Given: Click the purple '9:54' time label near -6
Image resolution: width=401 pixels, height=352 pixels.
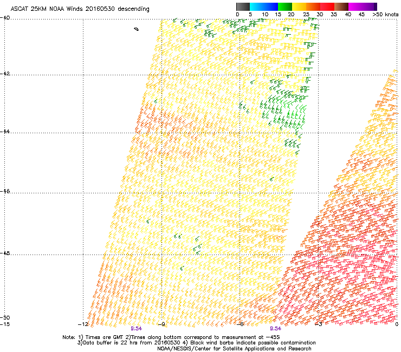Looking at the screenshot, I should click(x=275, y=329).
